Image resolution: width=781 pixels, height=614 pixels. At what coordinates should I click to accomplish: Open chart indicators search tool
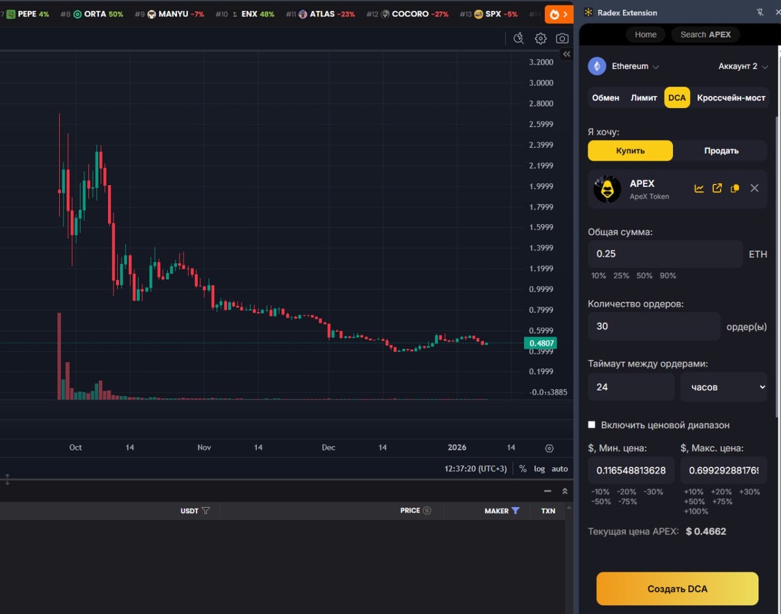tap(519, 38)
